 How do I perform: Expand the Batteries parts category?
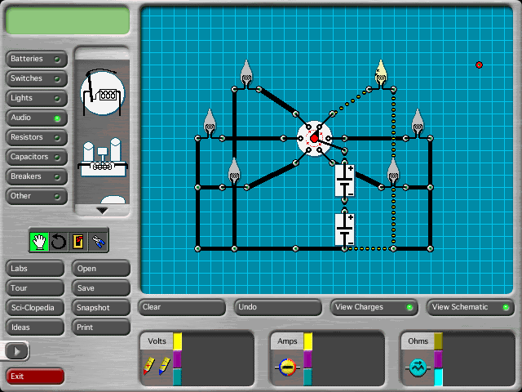[36, 60]
